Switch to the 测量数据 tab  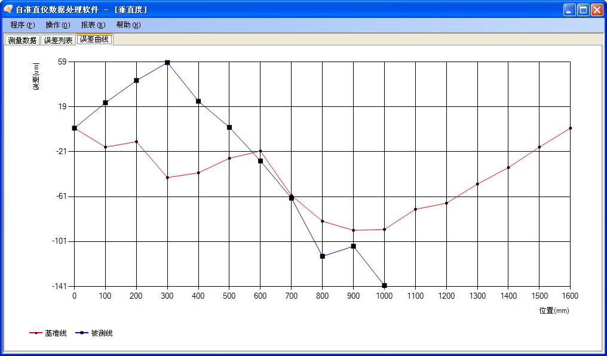point(22,40)
